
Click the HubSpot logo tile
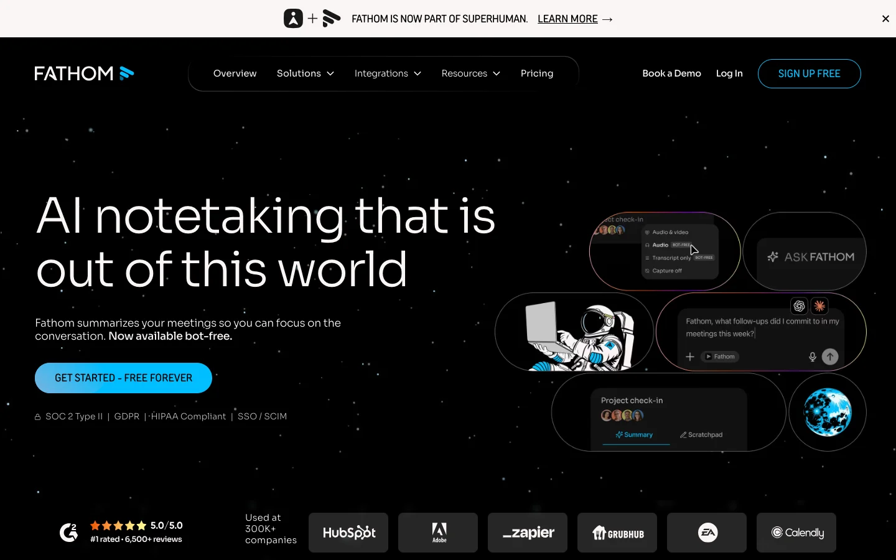[x=348, y=533]
